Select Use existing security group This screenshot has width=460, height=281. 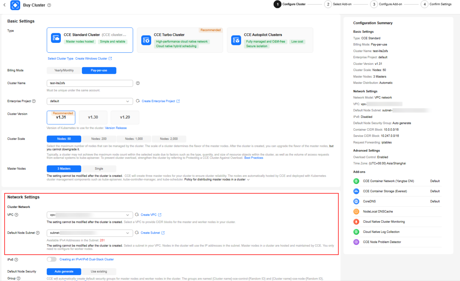pos(99,272)
